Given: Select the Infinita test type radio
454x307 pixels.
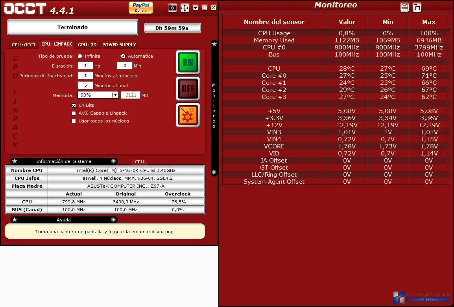Looking at the screenshot, I should click(x=80, y=56).
